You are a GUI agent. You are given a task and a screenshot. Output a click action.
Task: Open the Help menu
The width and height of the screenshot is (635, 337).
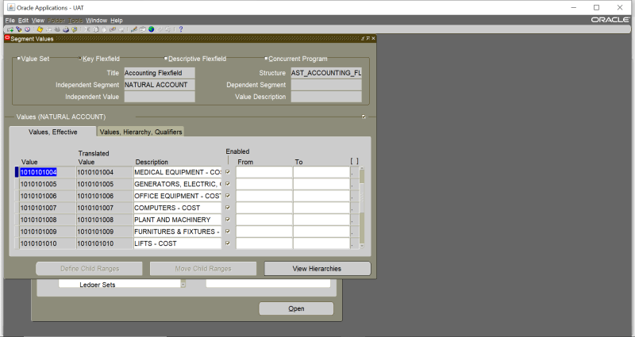pos(117,21)
